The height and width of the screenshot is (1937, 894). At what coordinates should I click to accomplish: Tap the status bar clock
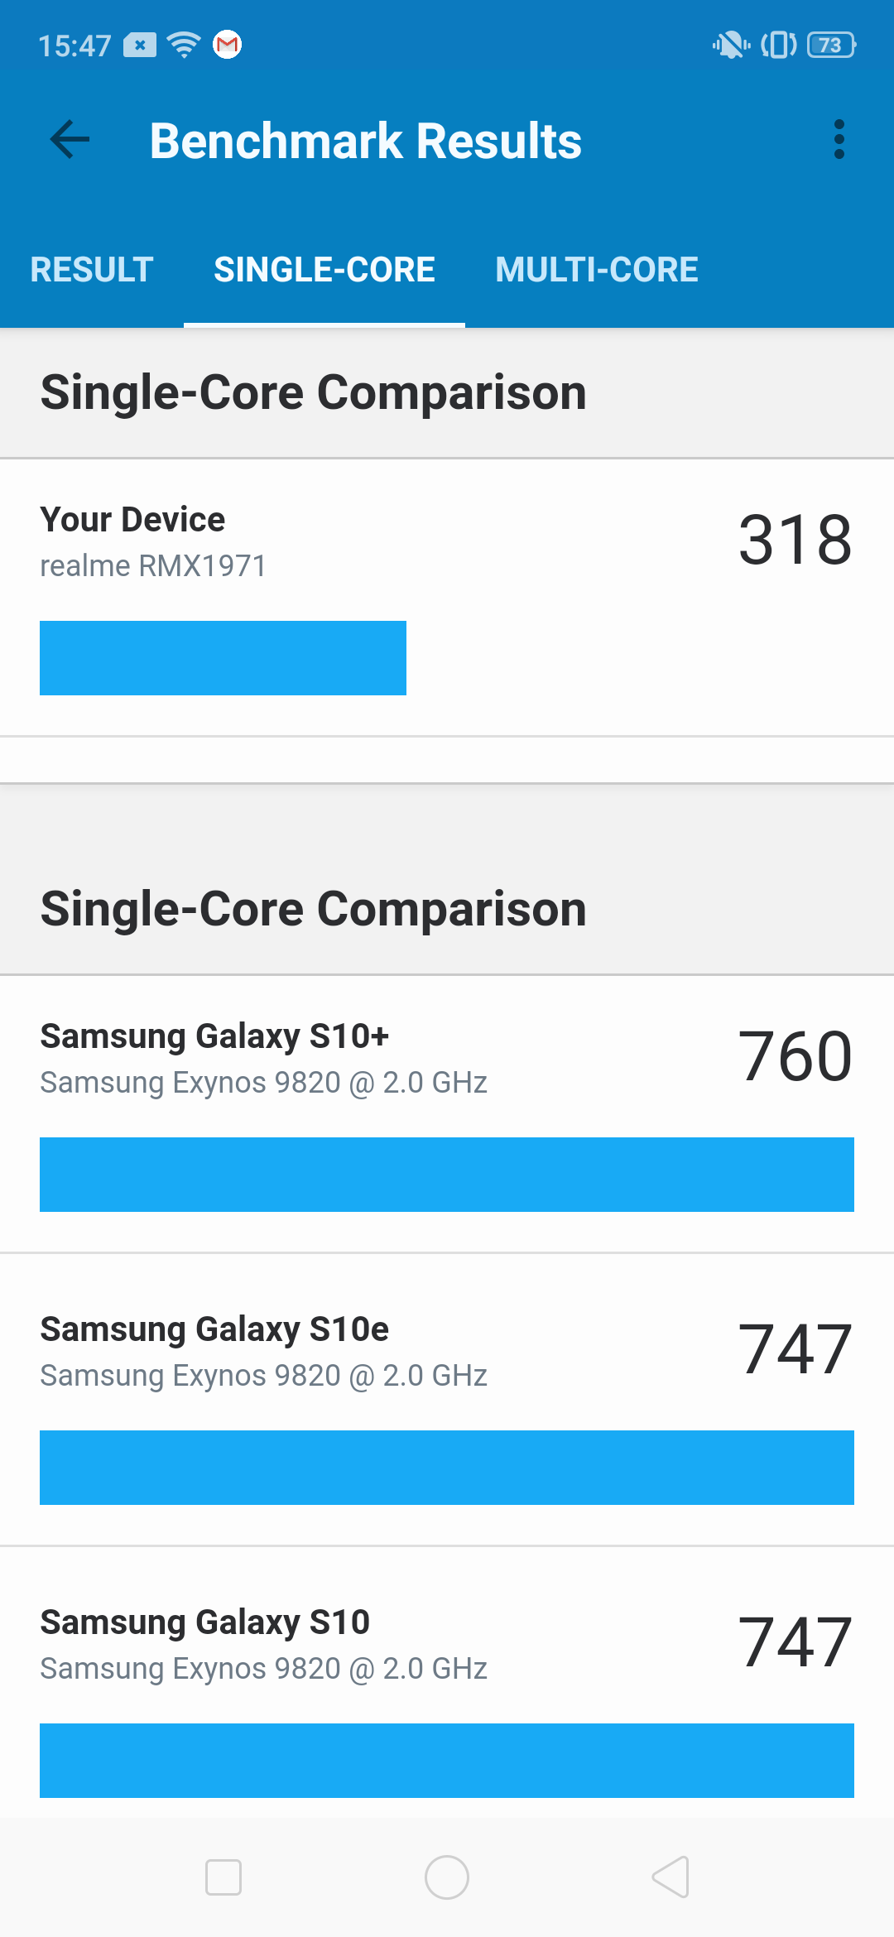click(x=74, y=46)
